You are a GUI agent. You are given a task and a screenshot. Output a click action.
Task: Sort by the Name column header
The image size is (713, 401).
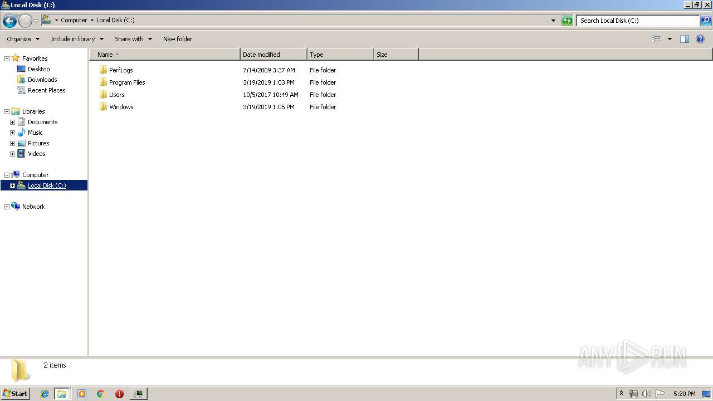pyautogui.click(x=165, y=55)
